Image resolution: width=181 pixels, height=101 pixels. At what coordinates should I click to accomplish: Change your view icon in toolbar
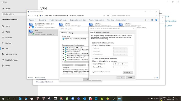pos(146,20)
